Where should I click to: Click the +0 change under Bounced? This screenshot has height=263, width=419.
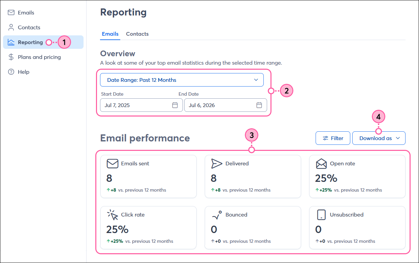[x=216, y=241]
